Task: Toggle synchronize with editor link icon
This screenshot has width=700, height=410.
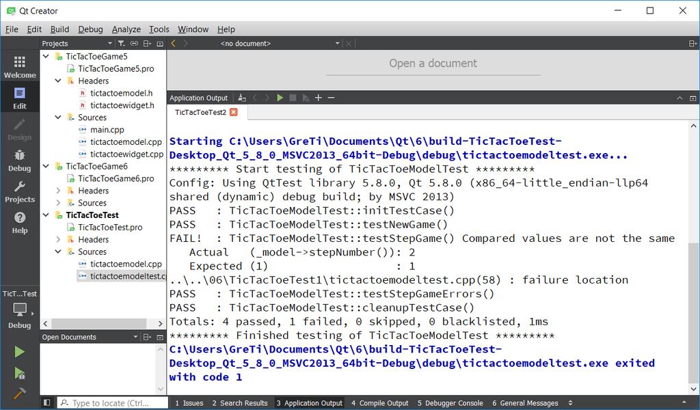Action: coord(134,43)
